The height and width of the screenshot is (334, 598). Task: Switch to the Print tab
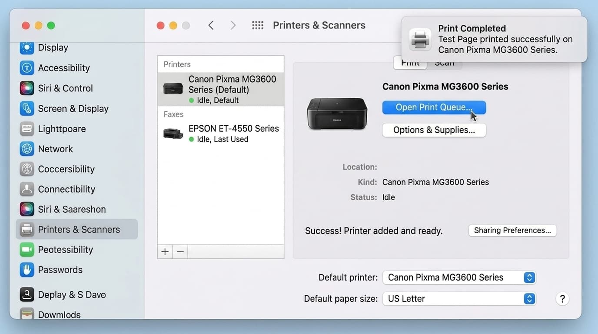(410, 63)
